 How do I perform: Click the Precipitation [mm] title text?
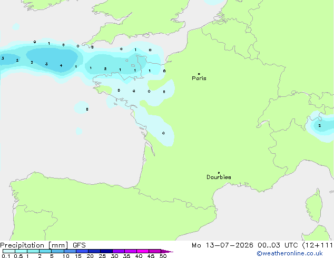(x=34, y=245)
